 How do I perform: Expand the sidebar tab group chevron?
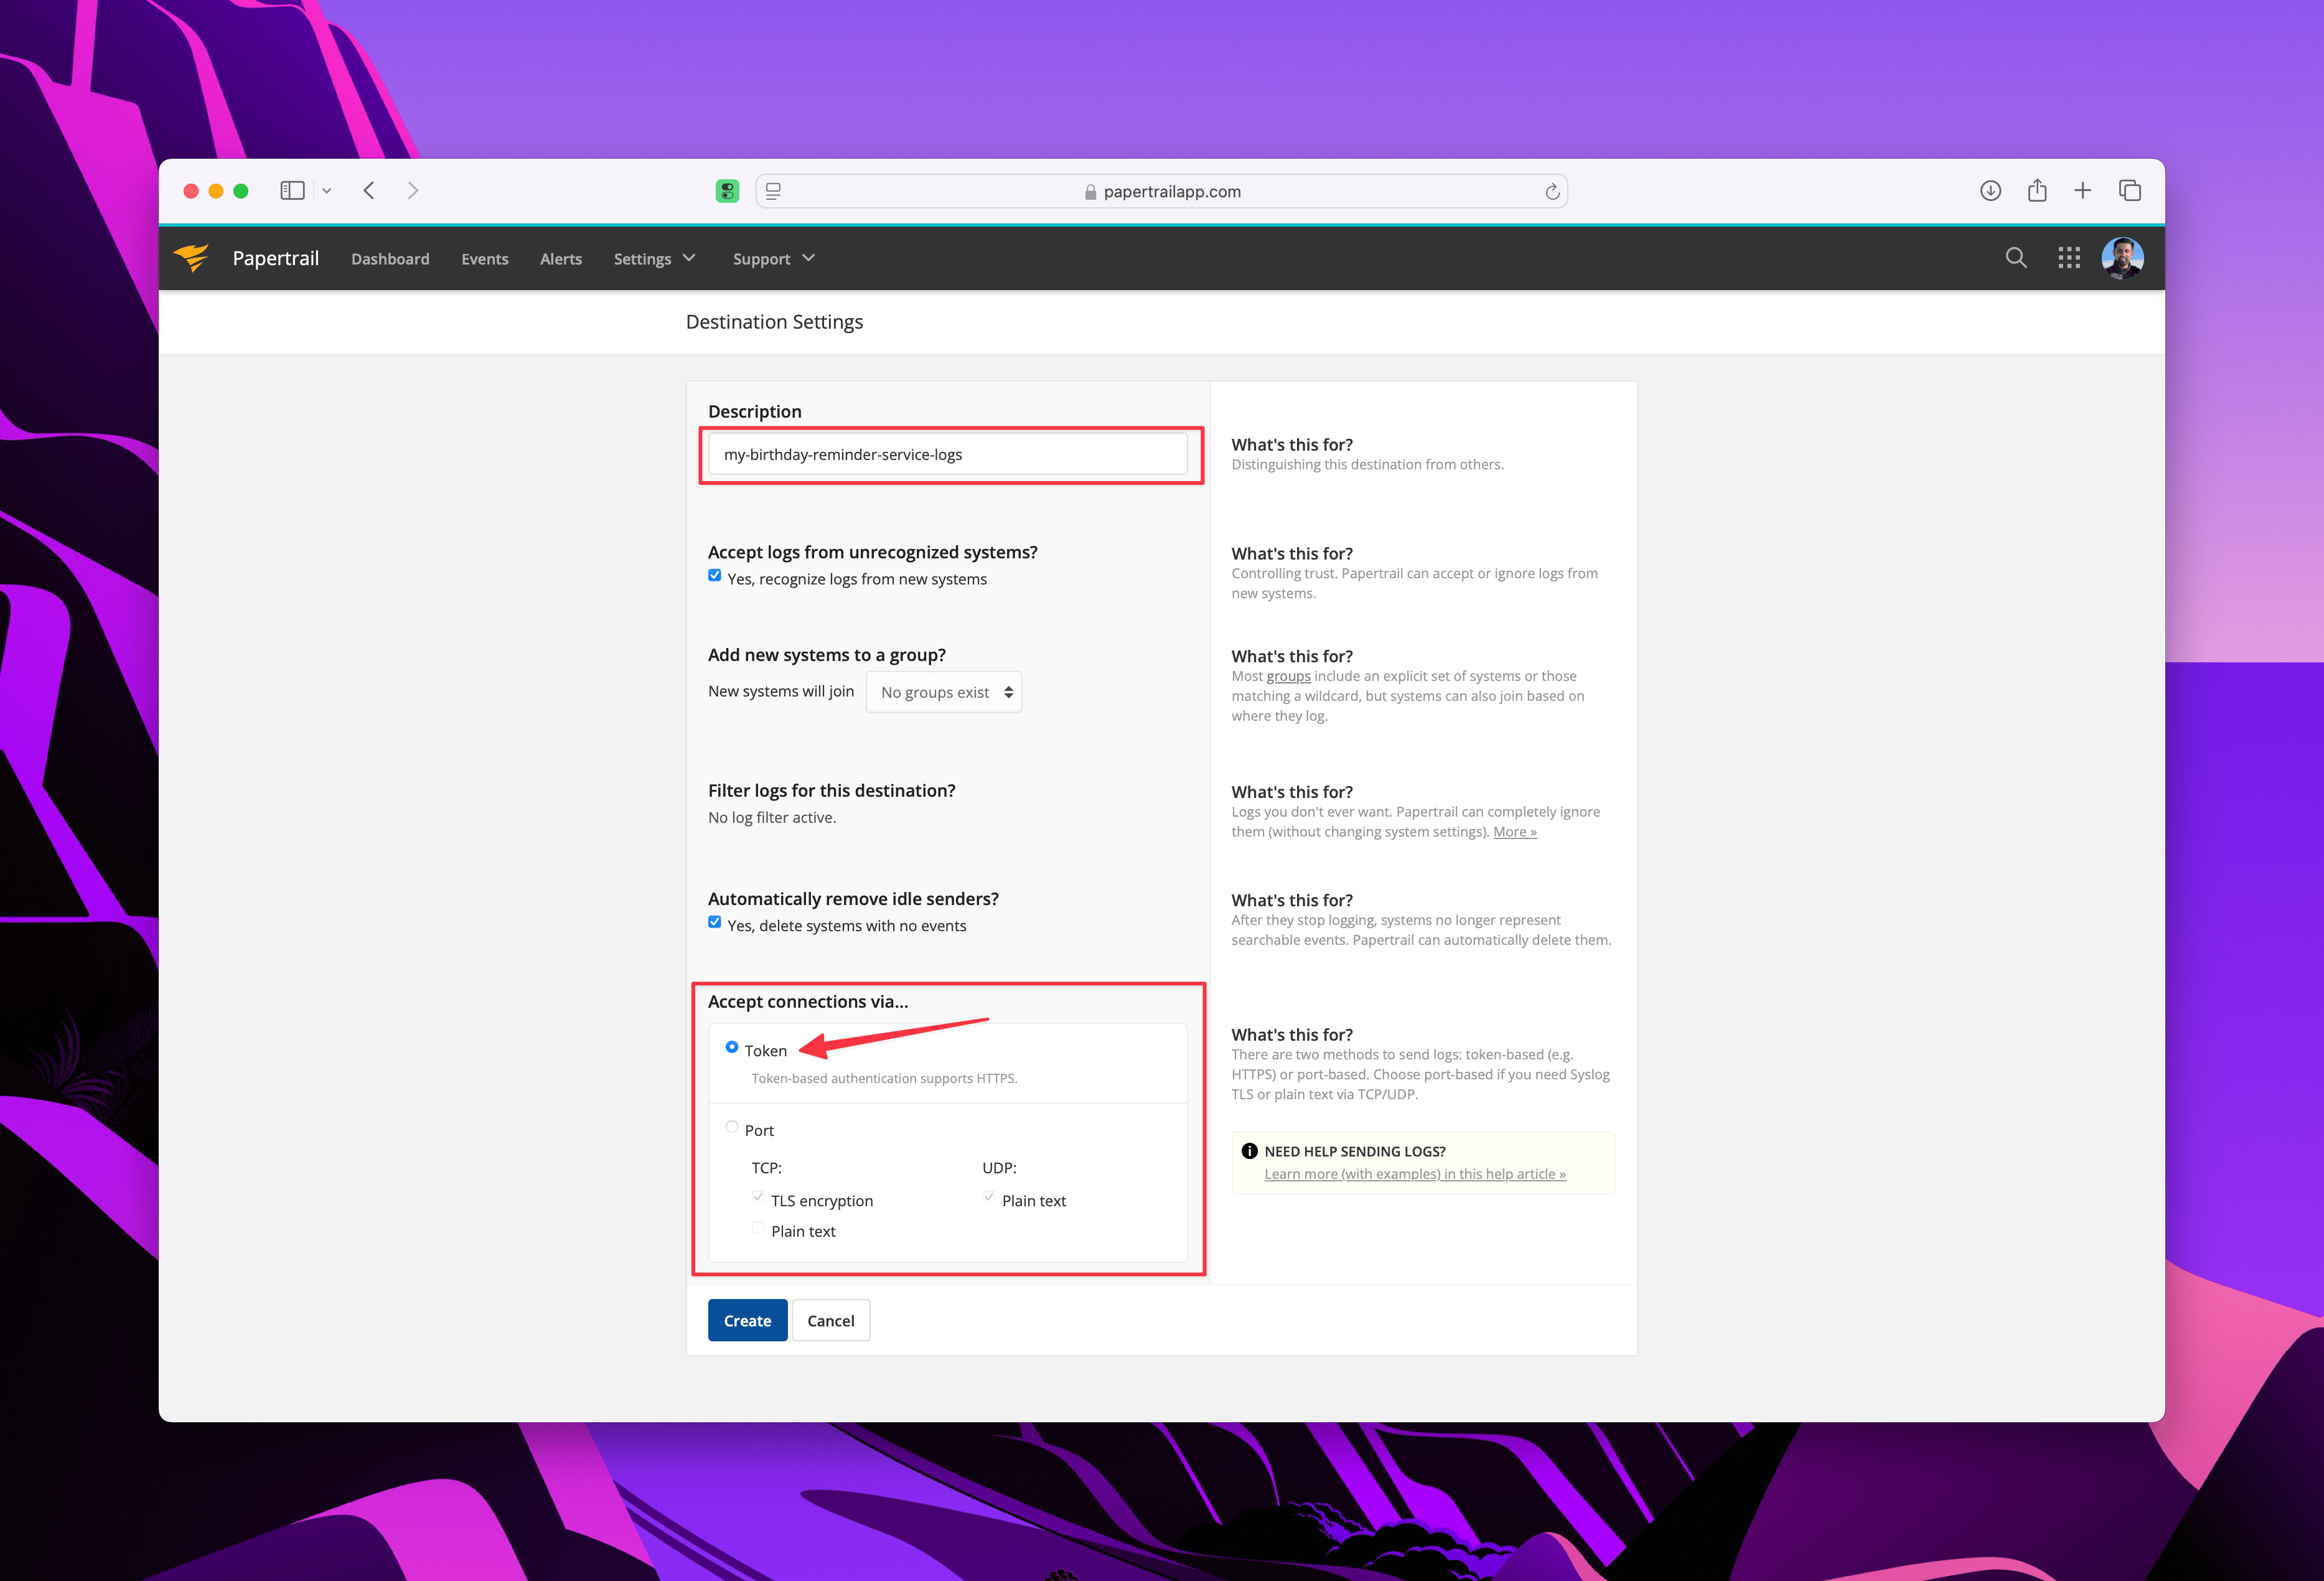point(326,191)
